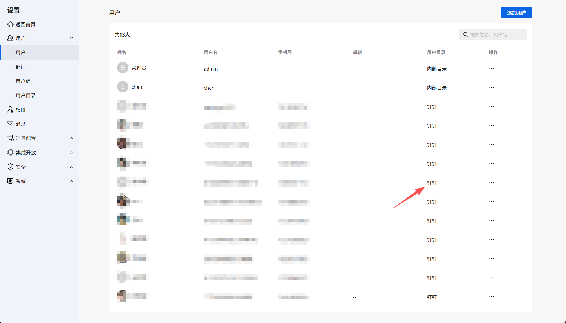Collapse the 用户 sidebar section chevron
The width and height of the screenshot is (566, 323).
pos(71,38)
